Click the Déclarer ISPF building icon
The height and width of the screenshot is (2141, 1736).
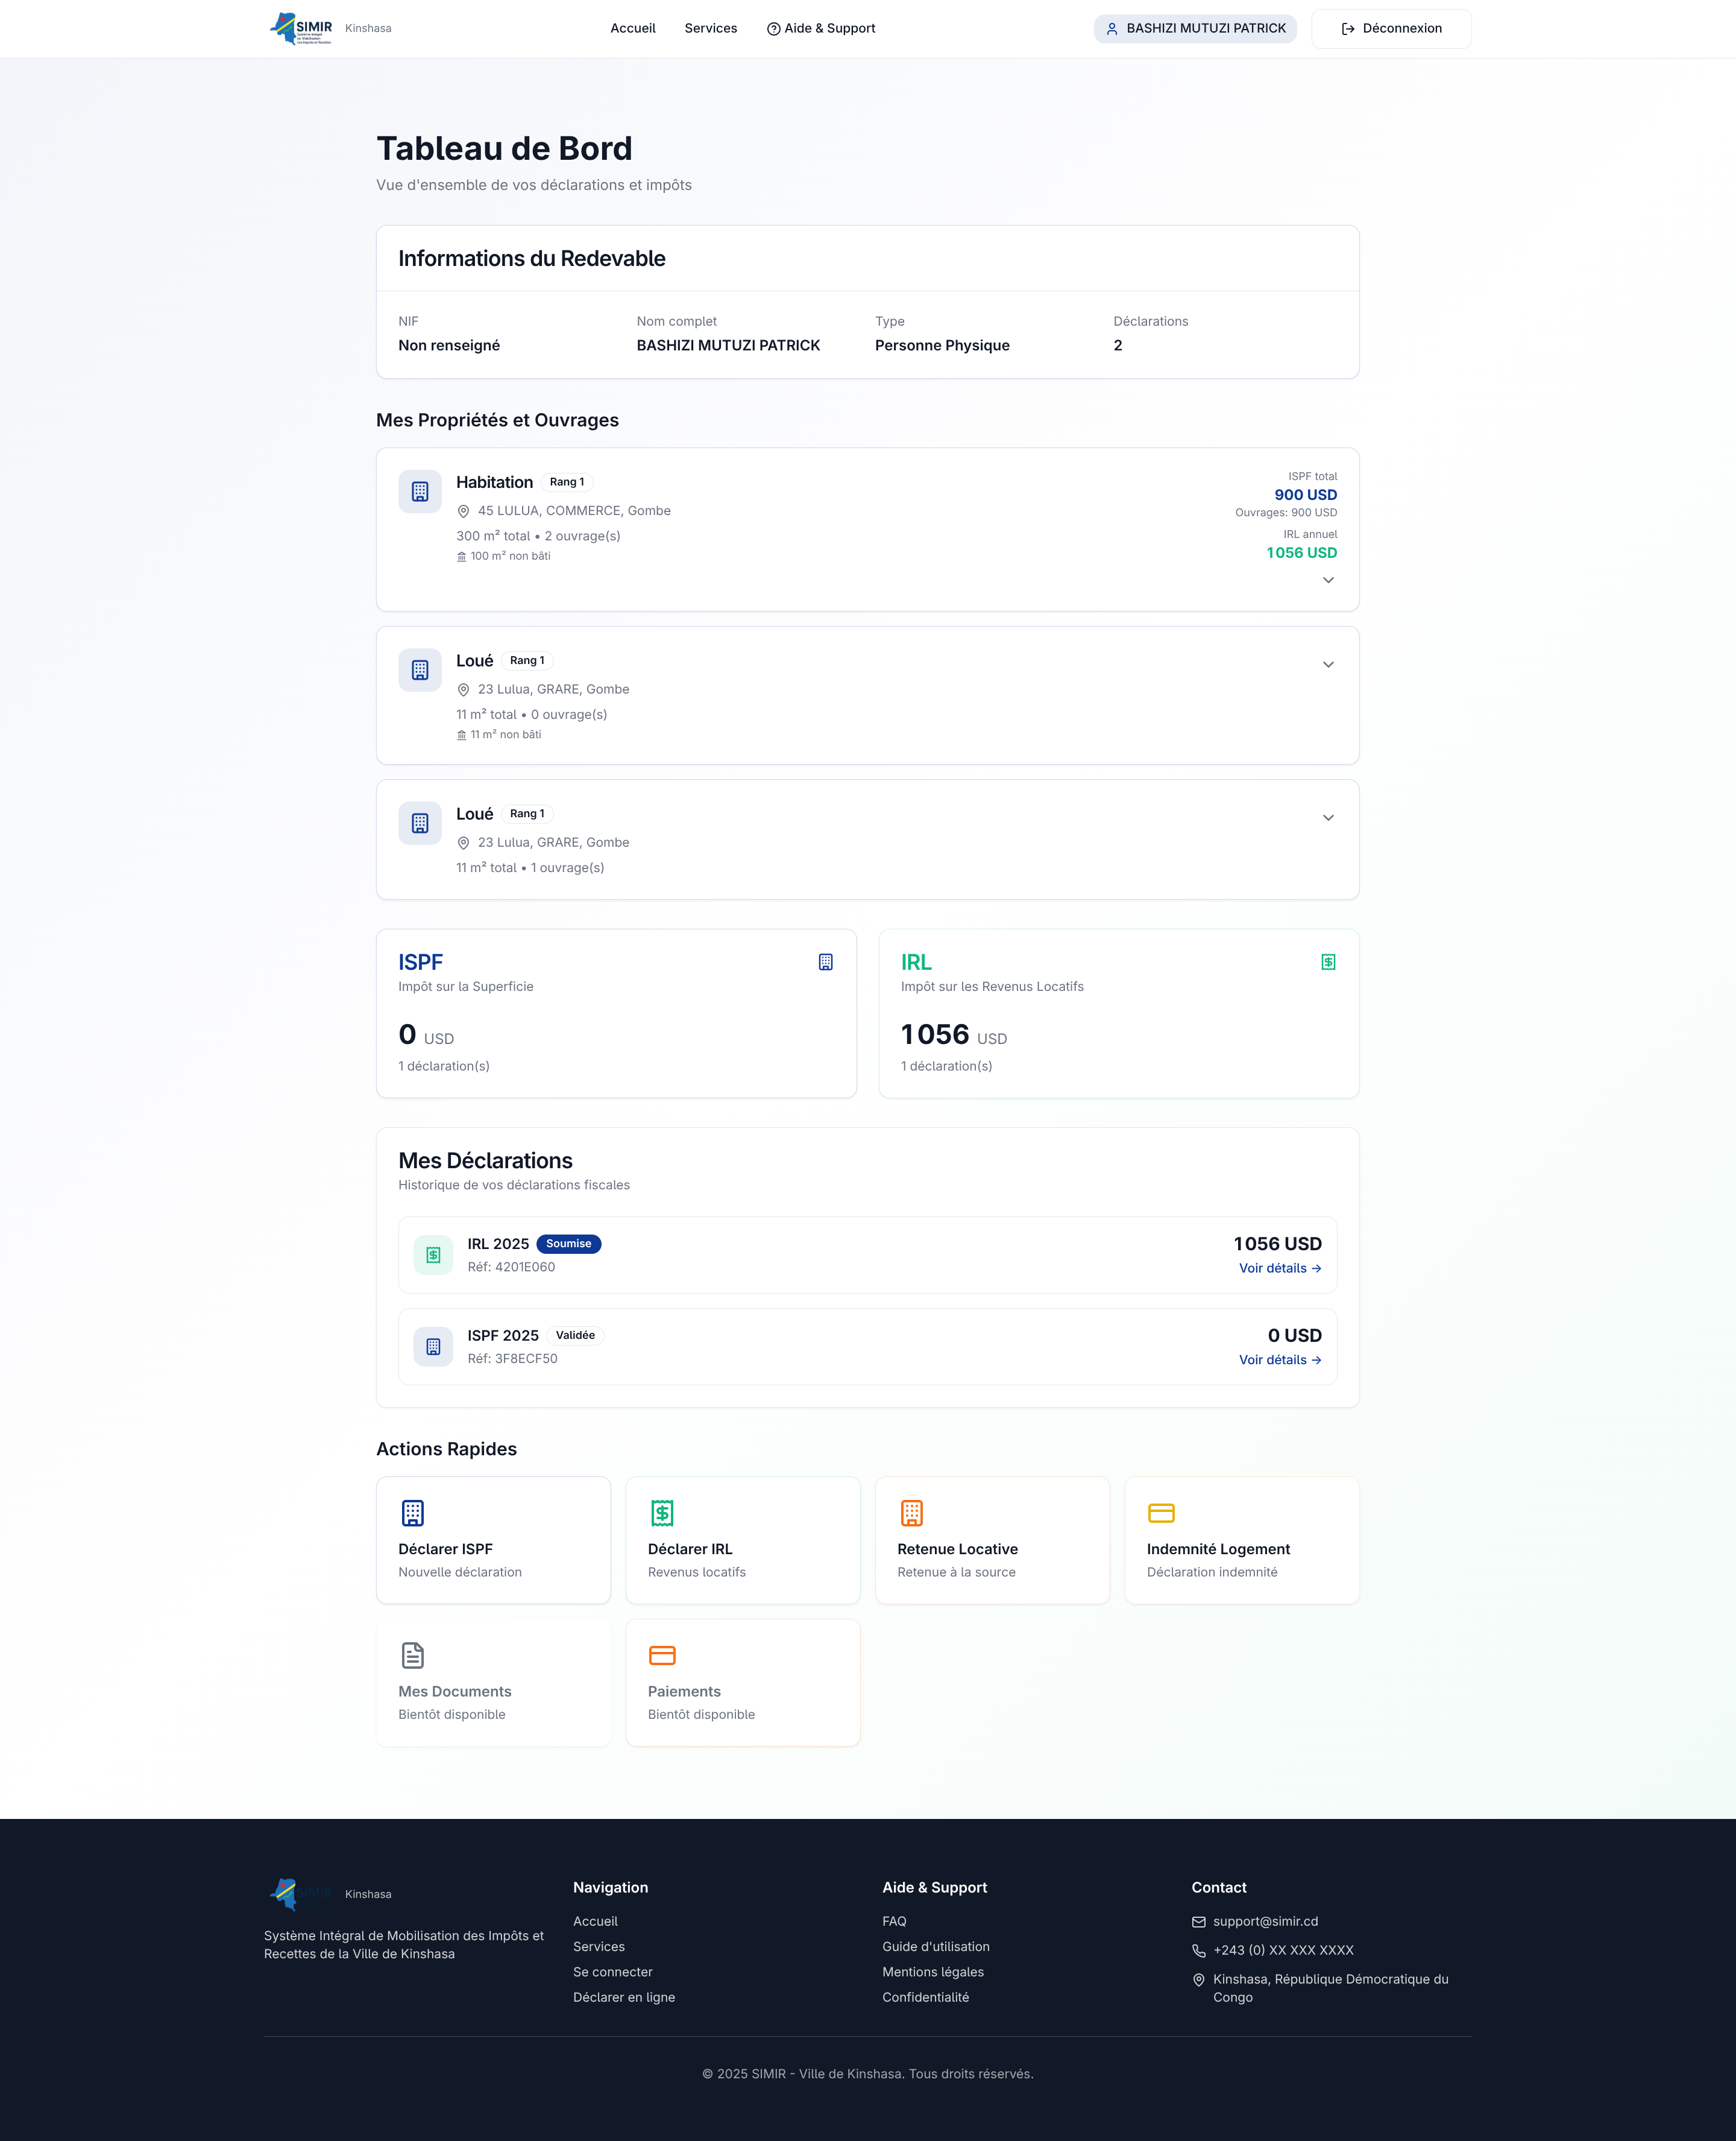tap(412, 1513)
